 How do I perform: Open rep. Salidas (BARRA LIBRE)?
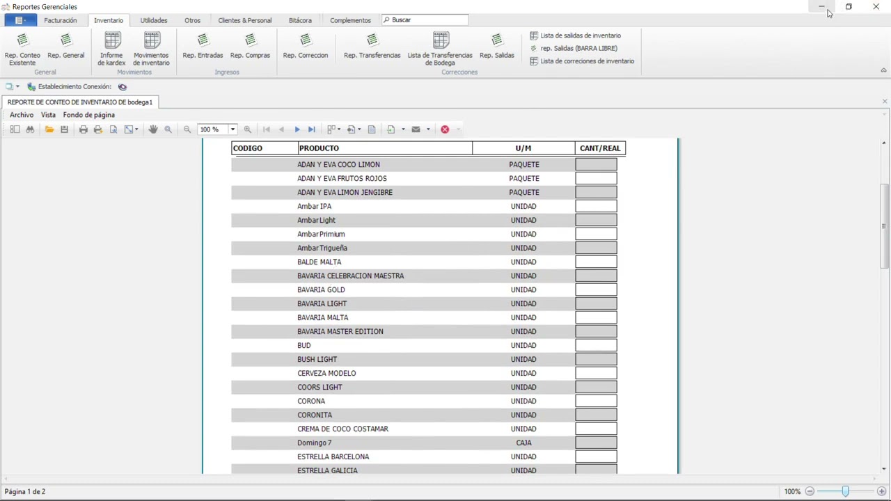574,48
